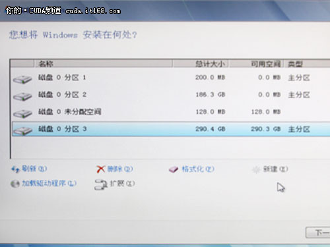Open 加载驱动程序(L) to load a driver
Viewport: 330px width, 247px height.
coord(49,183)
